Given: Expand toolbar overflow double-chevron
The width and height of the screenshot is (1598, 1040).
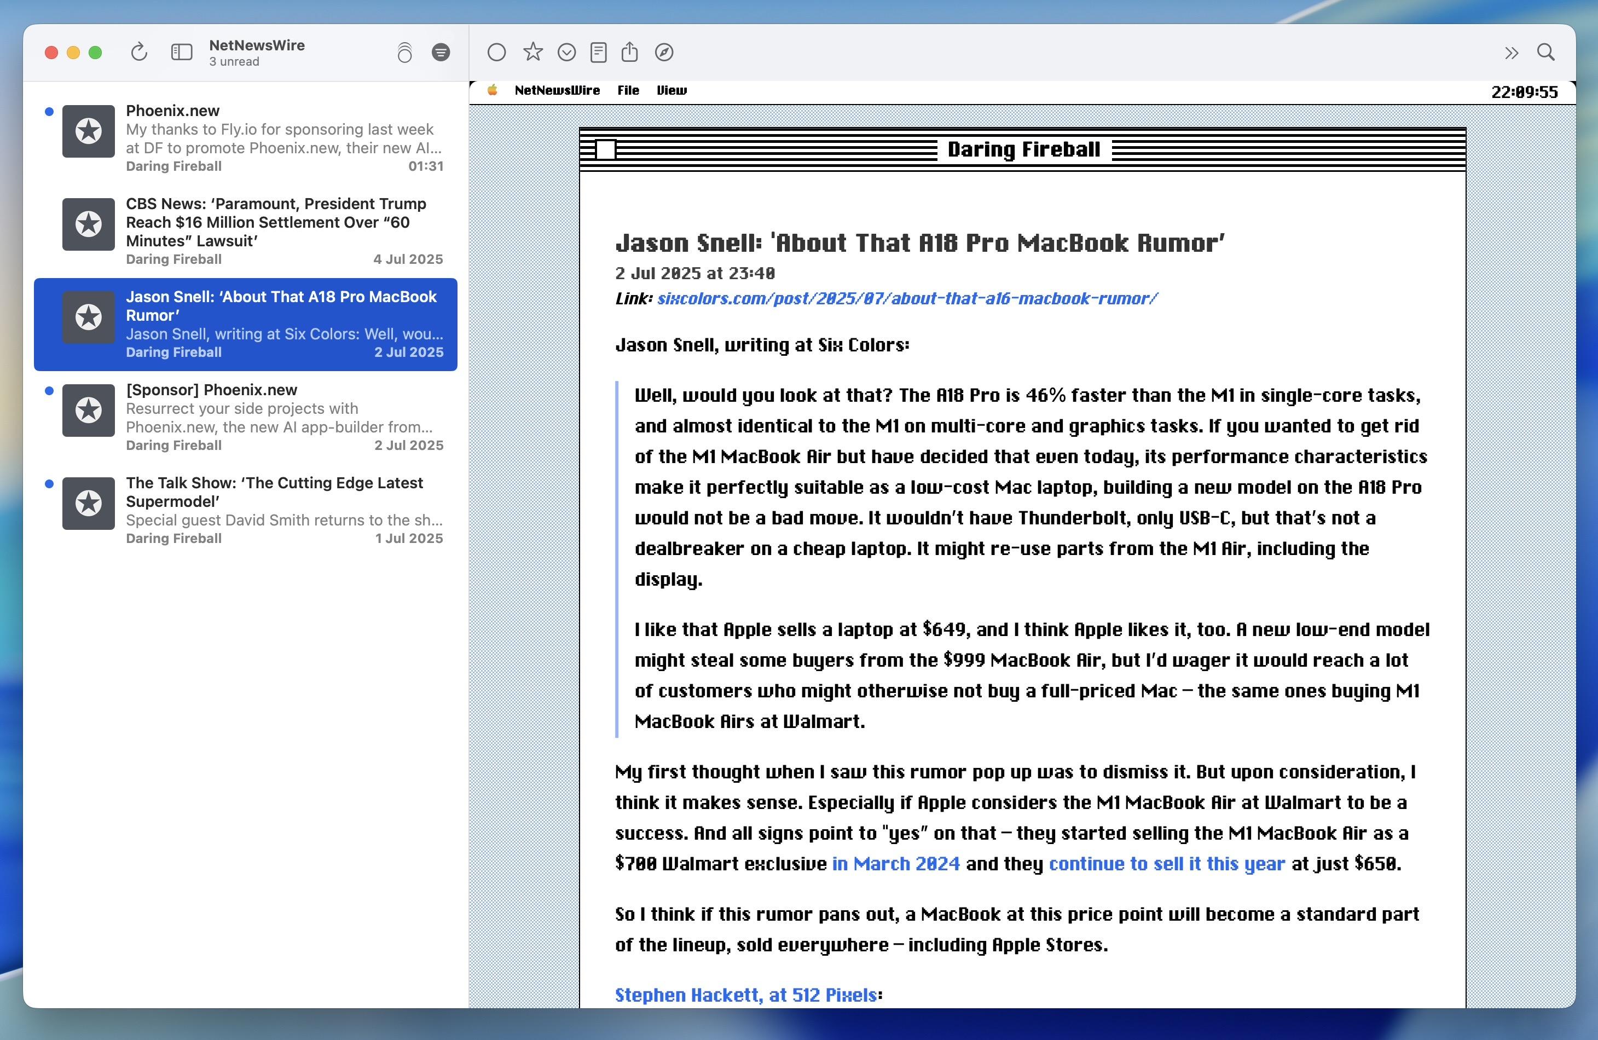Looking at the screenshot, I should [1512, 53].
